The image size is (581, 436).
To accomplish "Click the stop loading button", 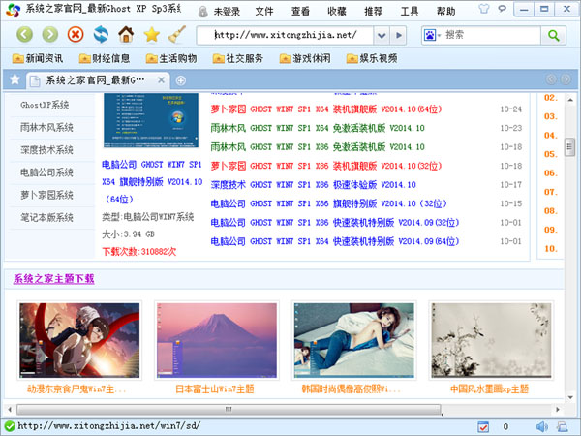I will coord(76,35).
